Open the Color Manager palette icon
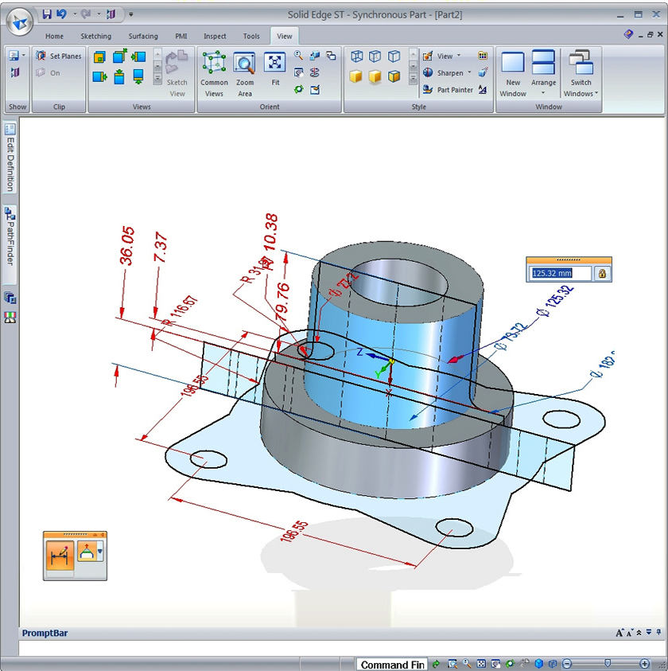This screenshot has width=668, height=671. click(x=483, y=56)
